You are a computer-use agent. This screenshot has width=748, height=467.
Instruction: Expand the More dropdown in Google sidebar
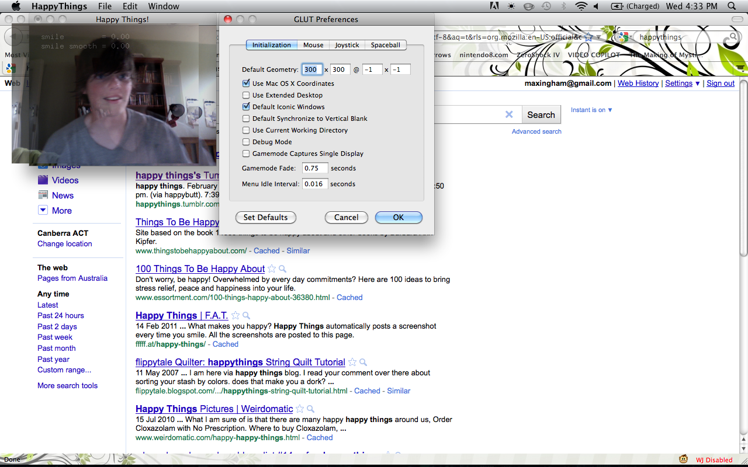tap(43, 210)
